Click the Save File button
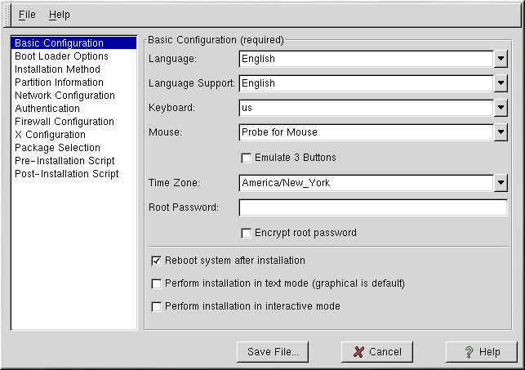 [272, 352]
